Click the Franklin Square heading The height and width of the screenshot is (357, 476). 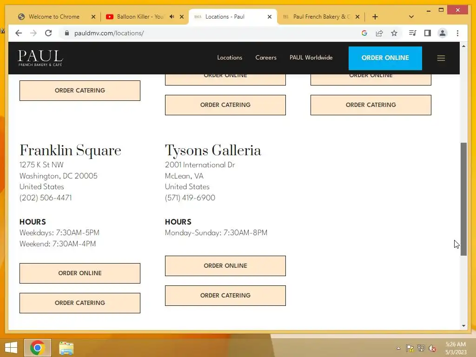(71, 150)
